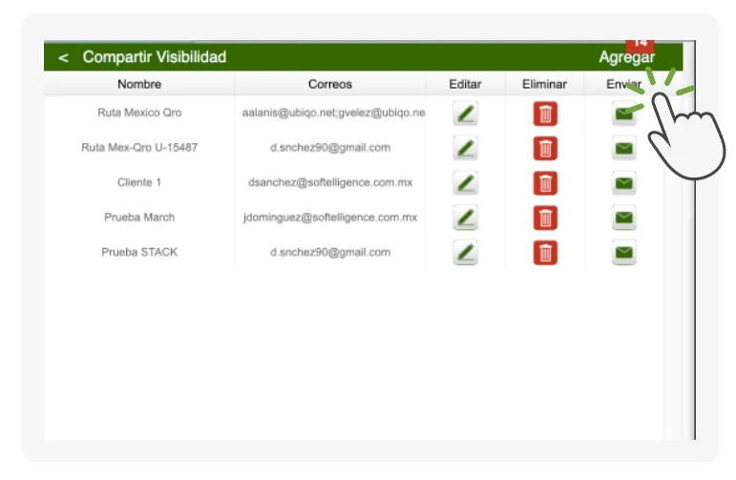Screen dimensions: 736x480
Task: Click the Enviar column header
Action: click(623, 84)
